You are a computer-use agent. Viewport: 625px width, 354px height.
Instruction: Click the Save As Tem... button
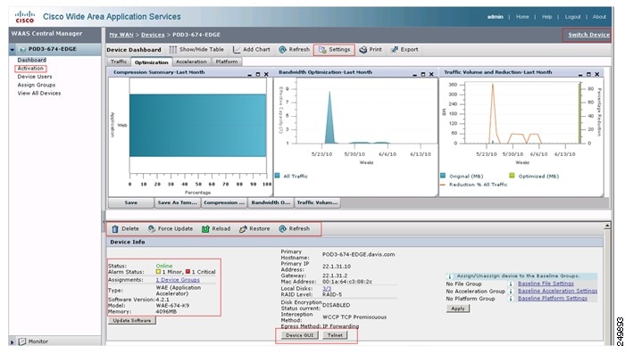(x=178, y=202)
